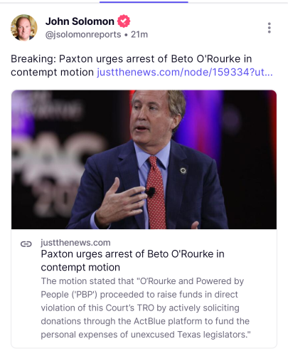Click the chain link icon in card
The width and height of the screenshot is (288, 356).
[26, 244]
